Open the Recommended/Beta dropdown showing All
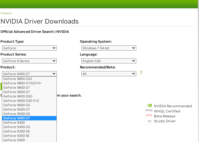The image size is (199, 142). (109, 74)
